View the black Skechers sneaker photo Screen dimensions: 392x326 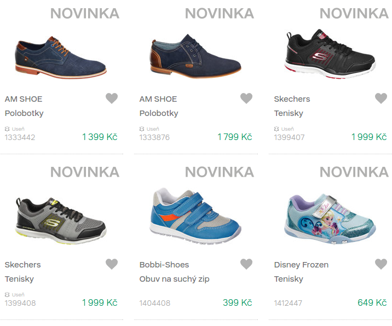(330, 55)
